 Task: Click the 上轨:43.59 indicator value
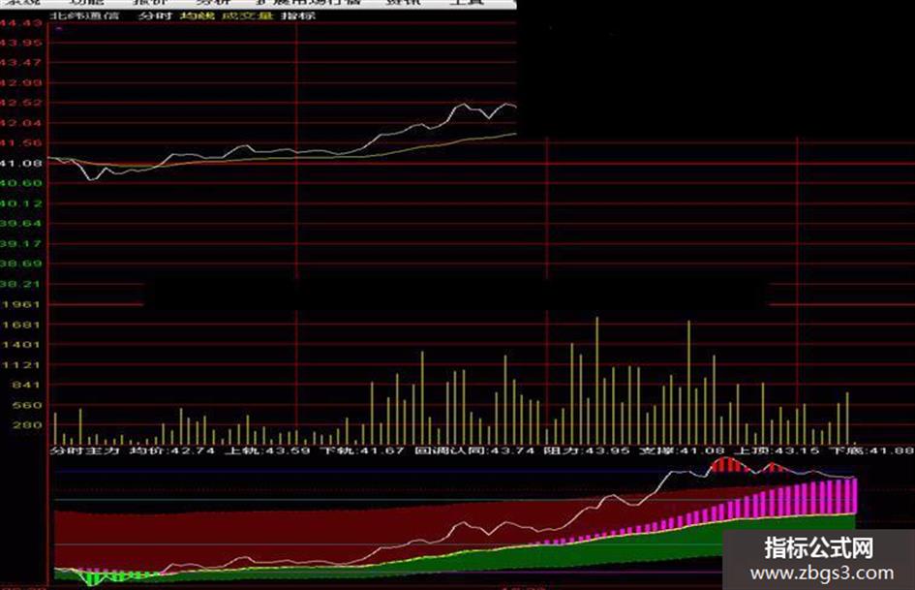tap(268, 450)
